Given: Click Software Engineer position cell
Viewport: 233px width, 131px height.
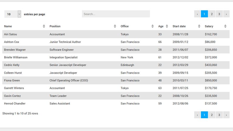Looking at the screenshot, I should coord(62,50).
